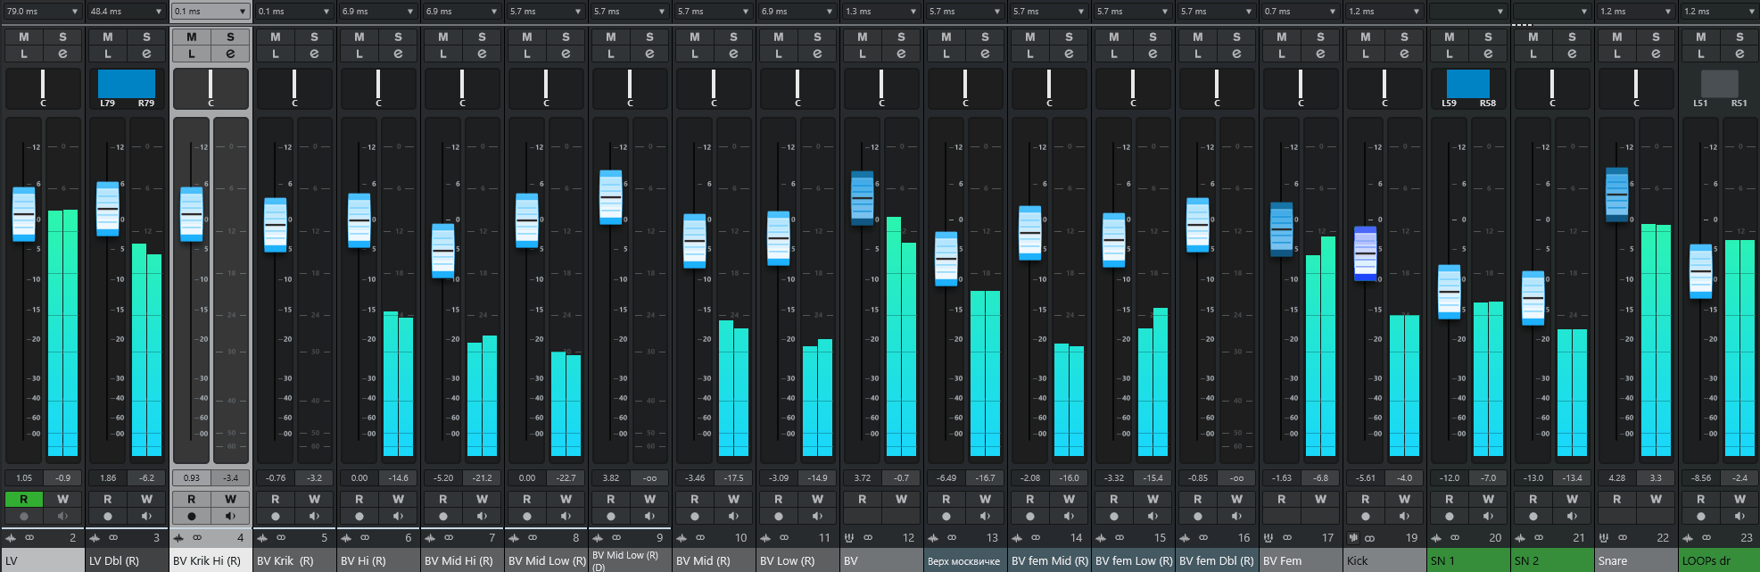Toggle monitor speaker icon on BV Mid Hi (R)

482,516
